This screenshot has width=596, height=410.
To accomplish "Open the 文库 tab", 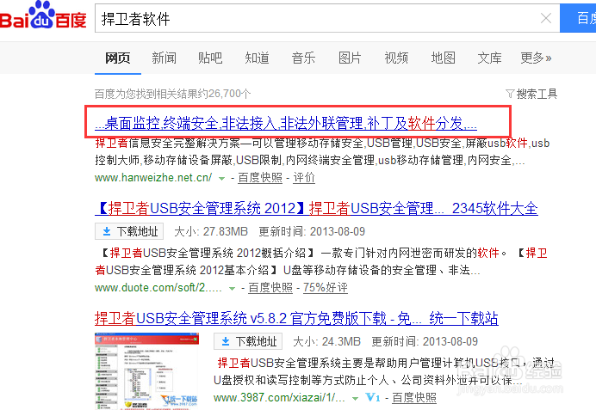I will (489, 58).
